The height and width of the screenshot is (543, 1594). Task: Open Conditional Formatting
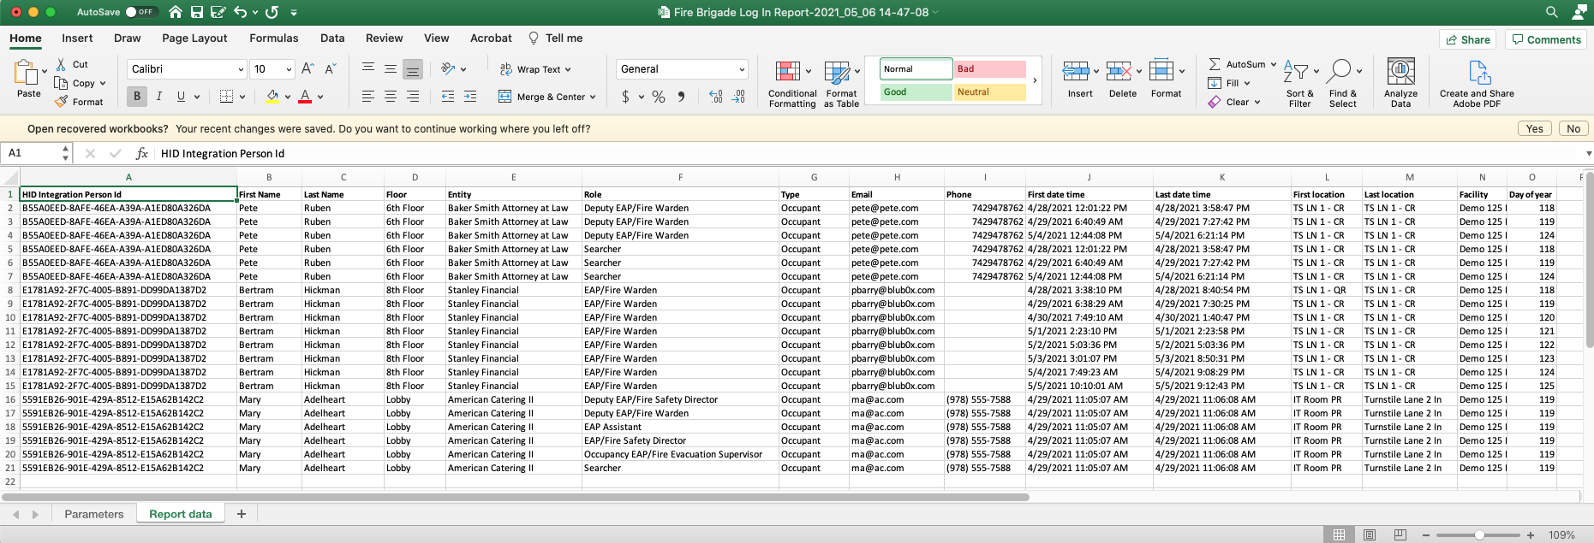click(791, 84)
